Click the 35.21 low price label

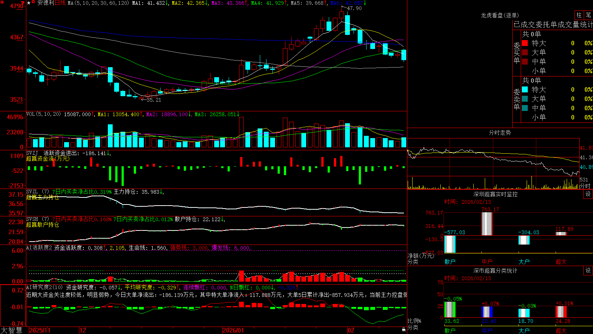[x=154, y=100]
